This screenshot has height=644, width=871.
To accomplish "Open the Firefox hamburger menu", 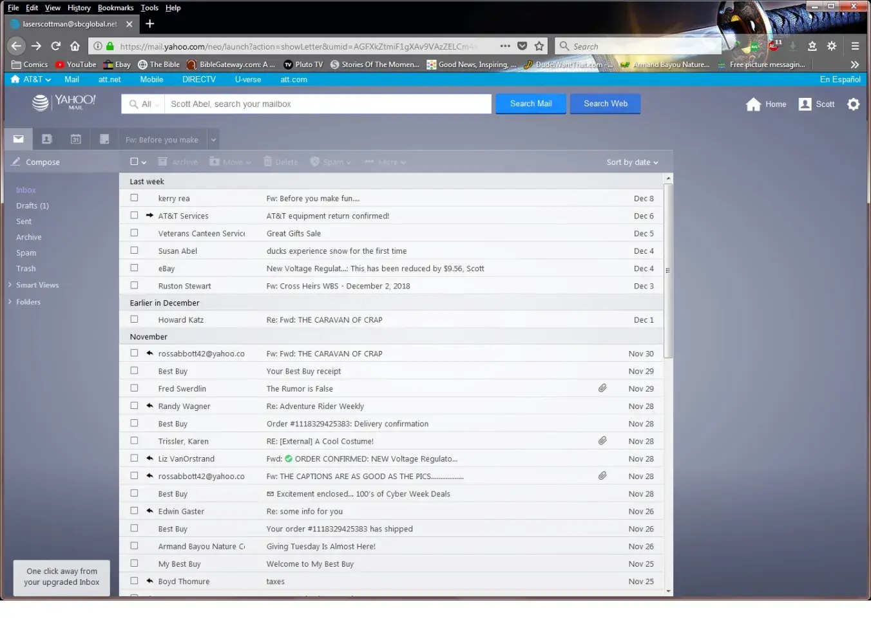I will tap(855, 46).
